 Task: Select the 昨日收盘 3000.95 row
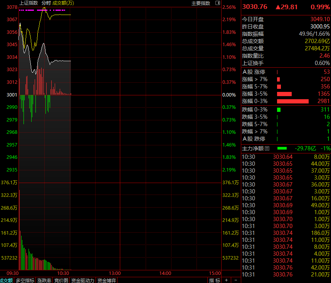point(286,27)
